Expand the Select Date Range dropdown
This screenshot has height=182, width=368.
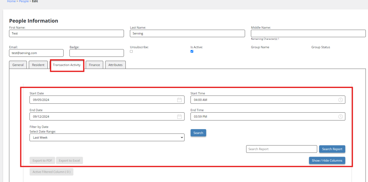(107, 138)
